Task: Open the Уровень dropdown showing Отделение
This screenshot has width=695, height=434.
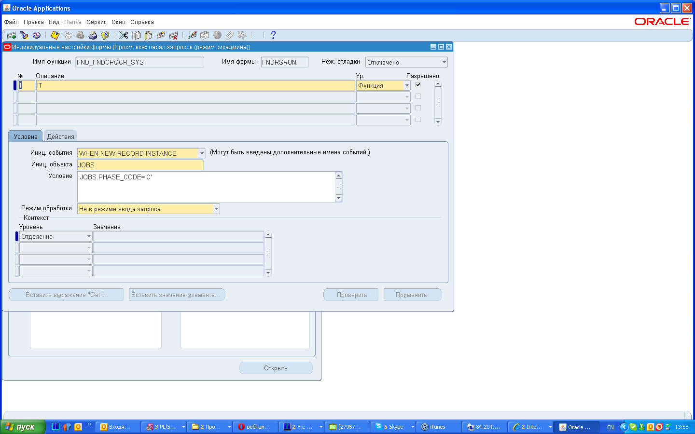Action: [89, 236]
